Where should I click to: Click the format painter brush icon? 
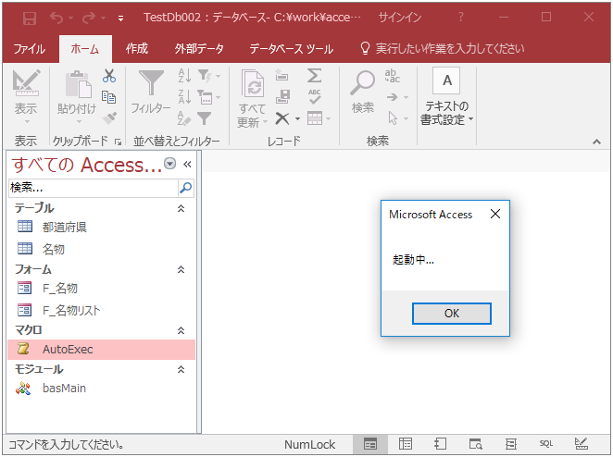109,117
